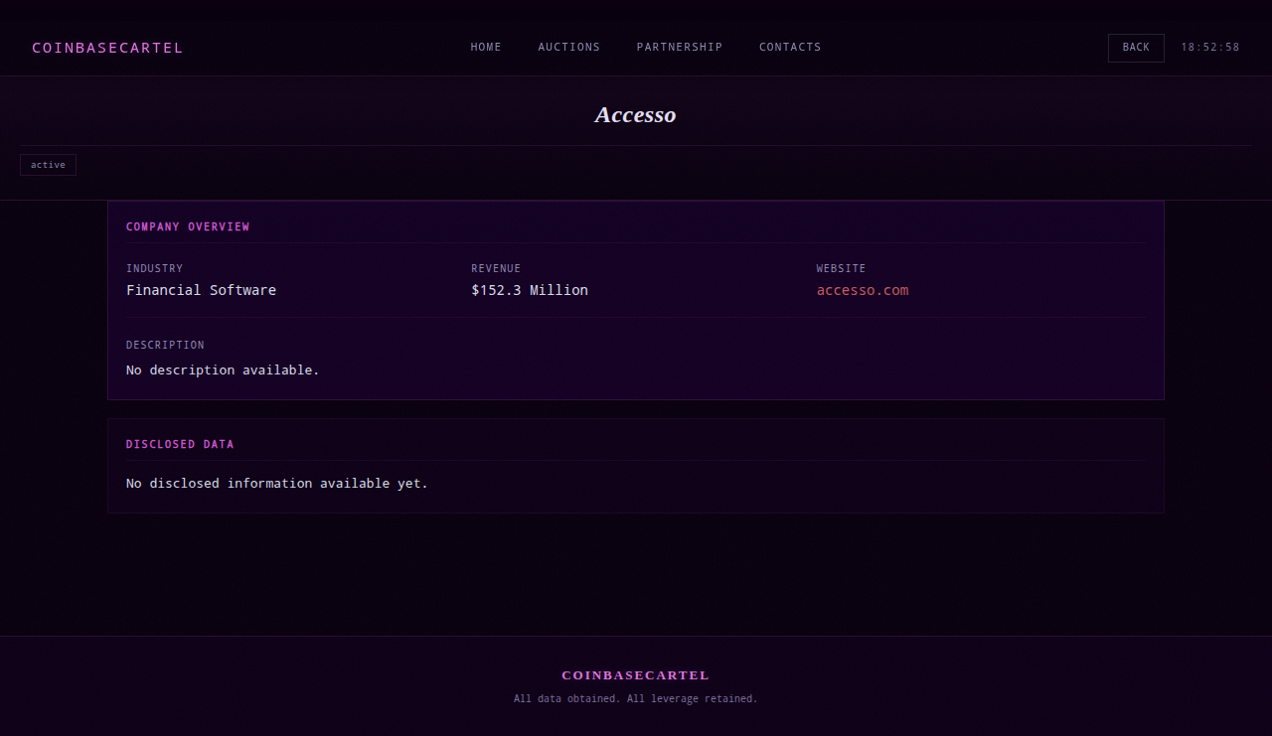Click the 'WEBSITE' field label
This screenshot has width=1272, height=736.
841,269
